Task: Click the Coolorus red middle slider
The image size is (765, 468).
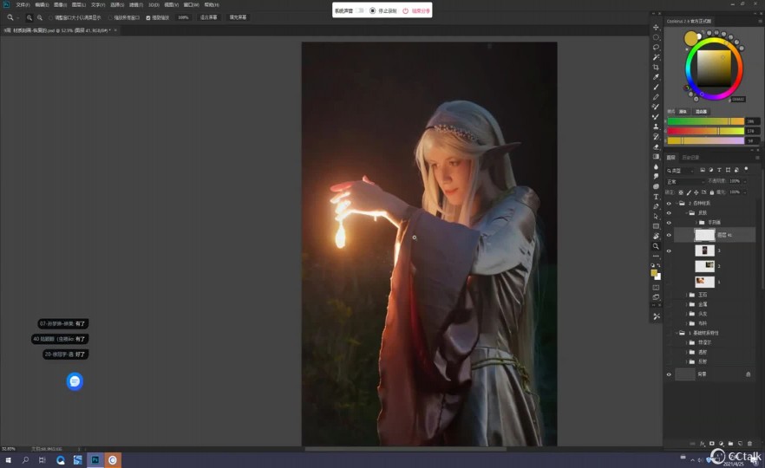Action: (705, 131)
